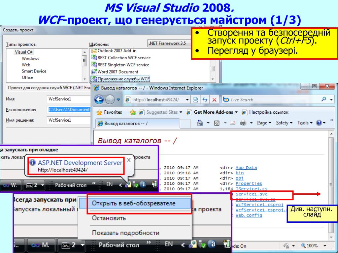Click the Refresh icon in address bar
The height and width of the screenshot is (253, 338).
point(205,99)
